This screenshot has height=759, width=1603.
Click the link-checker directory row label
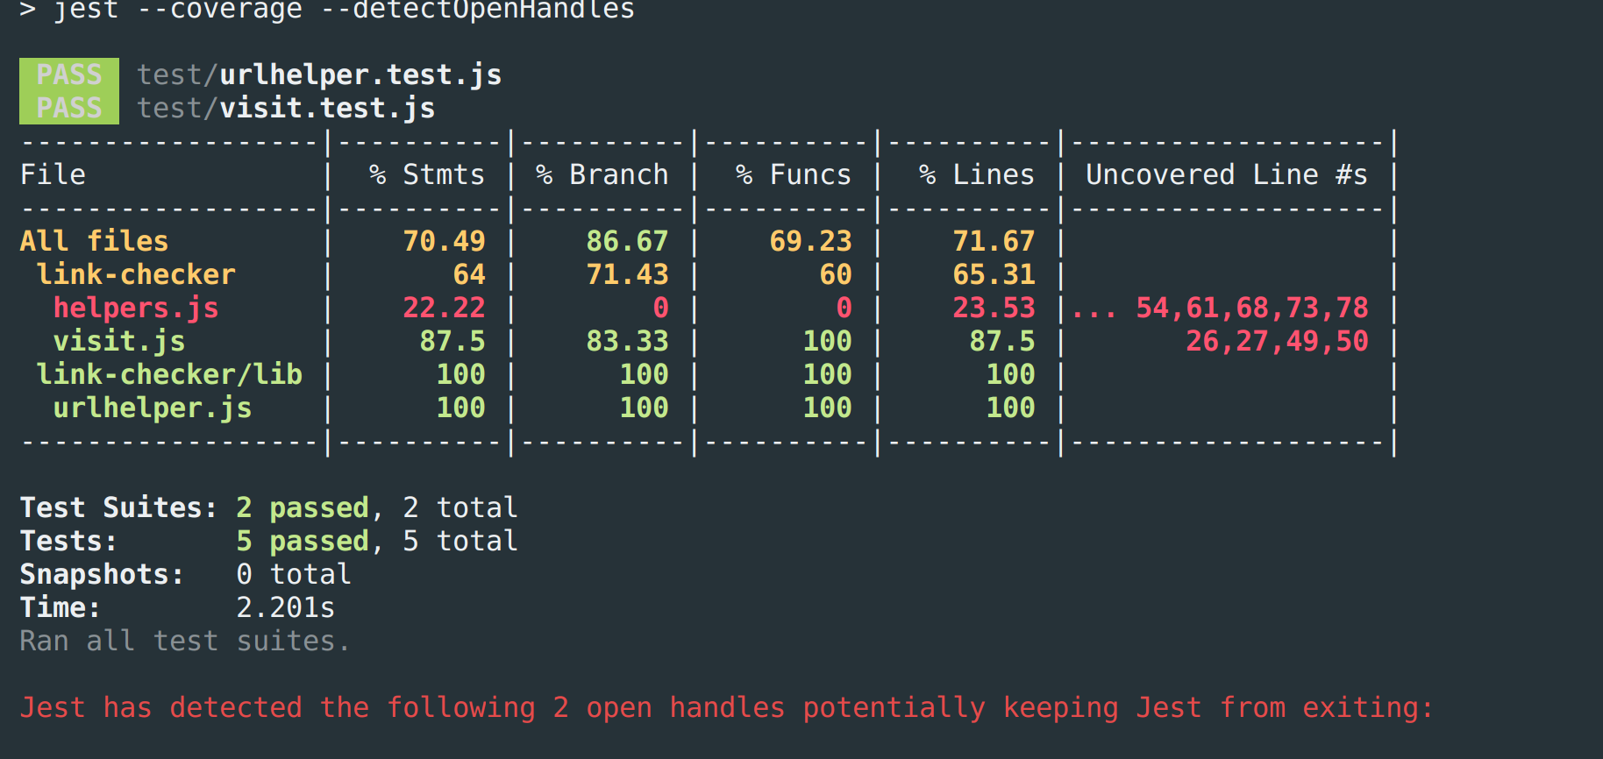tap(136, 274)
